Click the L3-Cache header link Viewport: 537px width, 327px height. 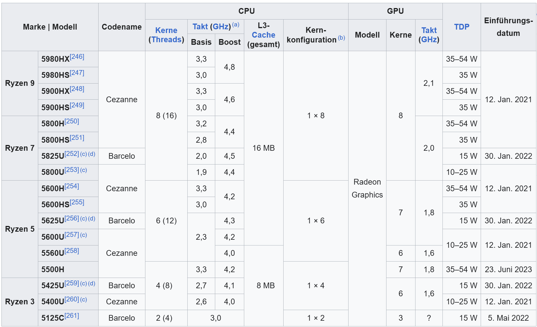point(263,35)
